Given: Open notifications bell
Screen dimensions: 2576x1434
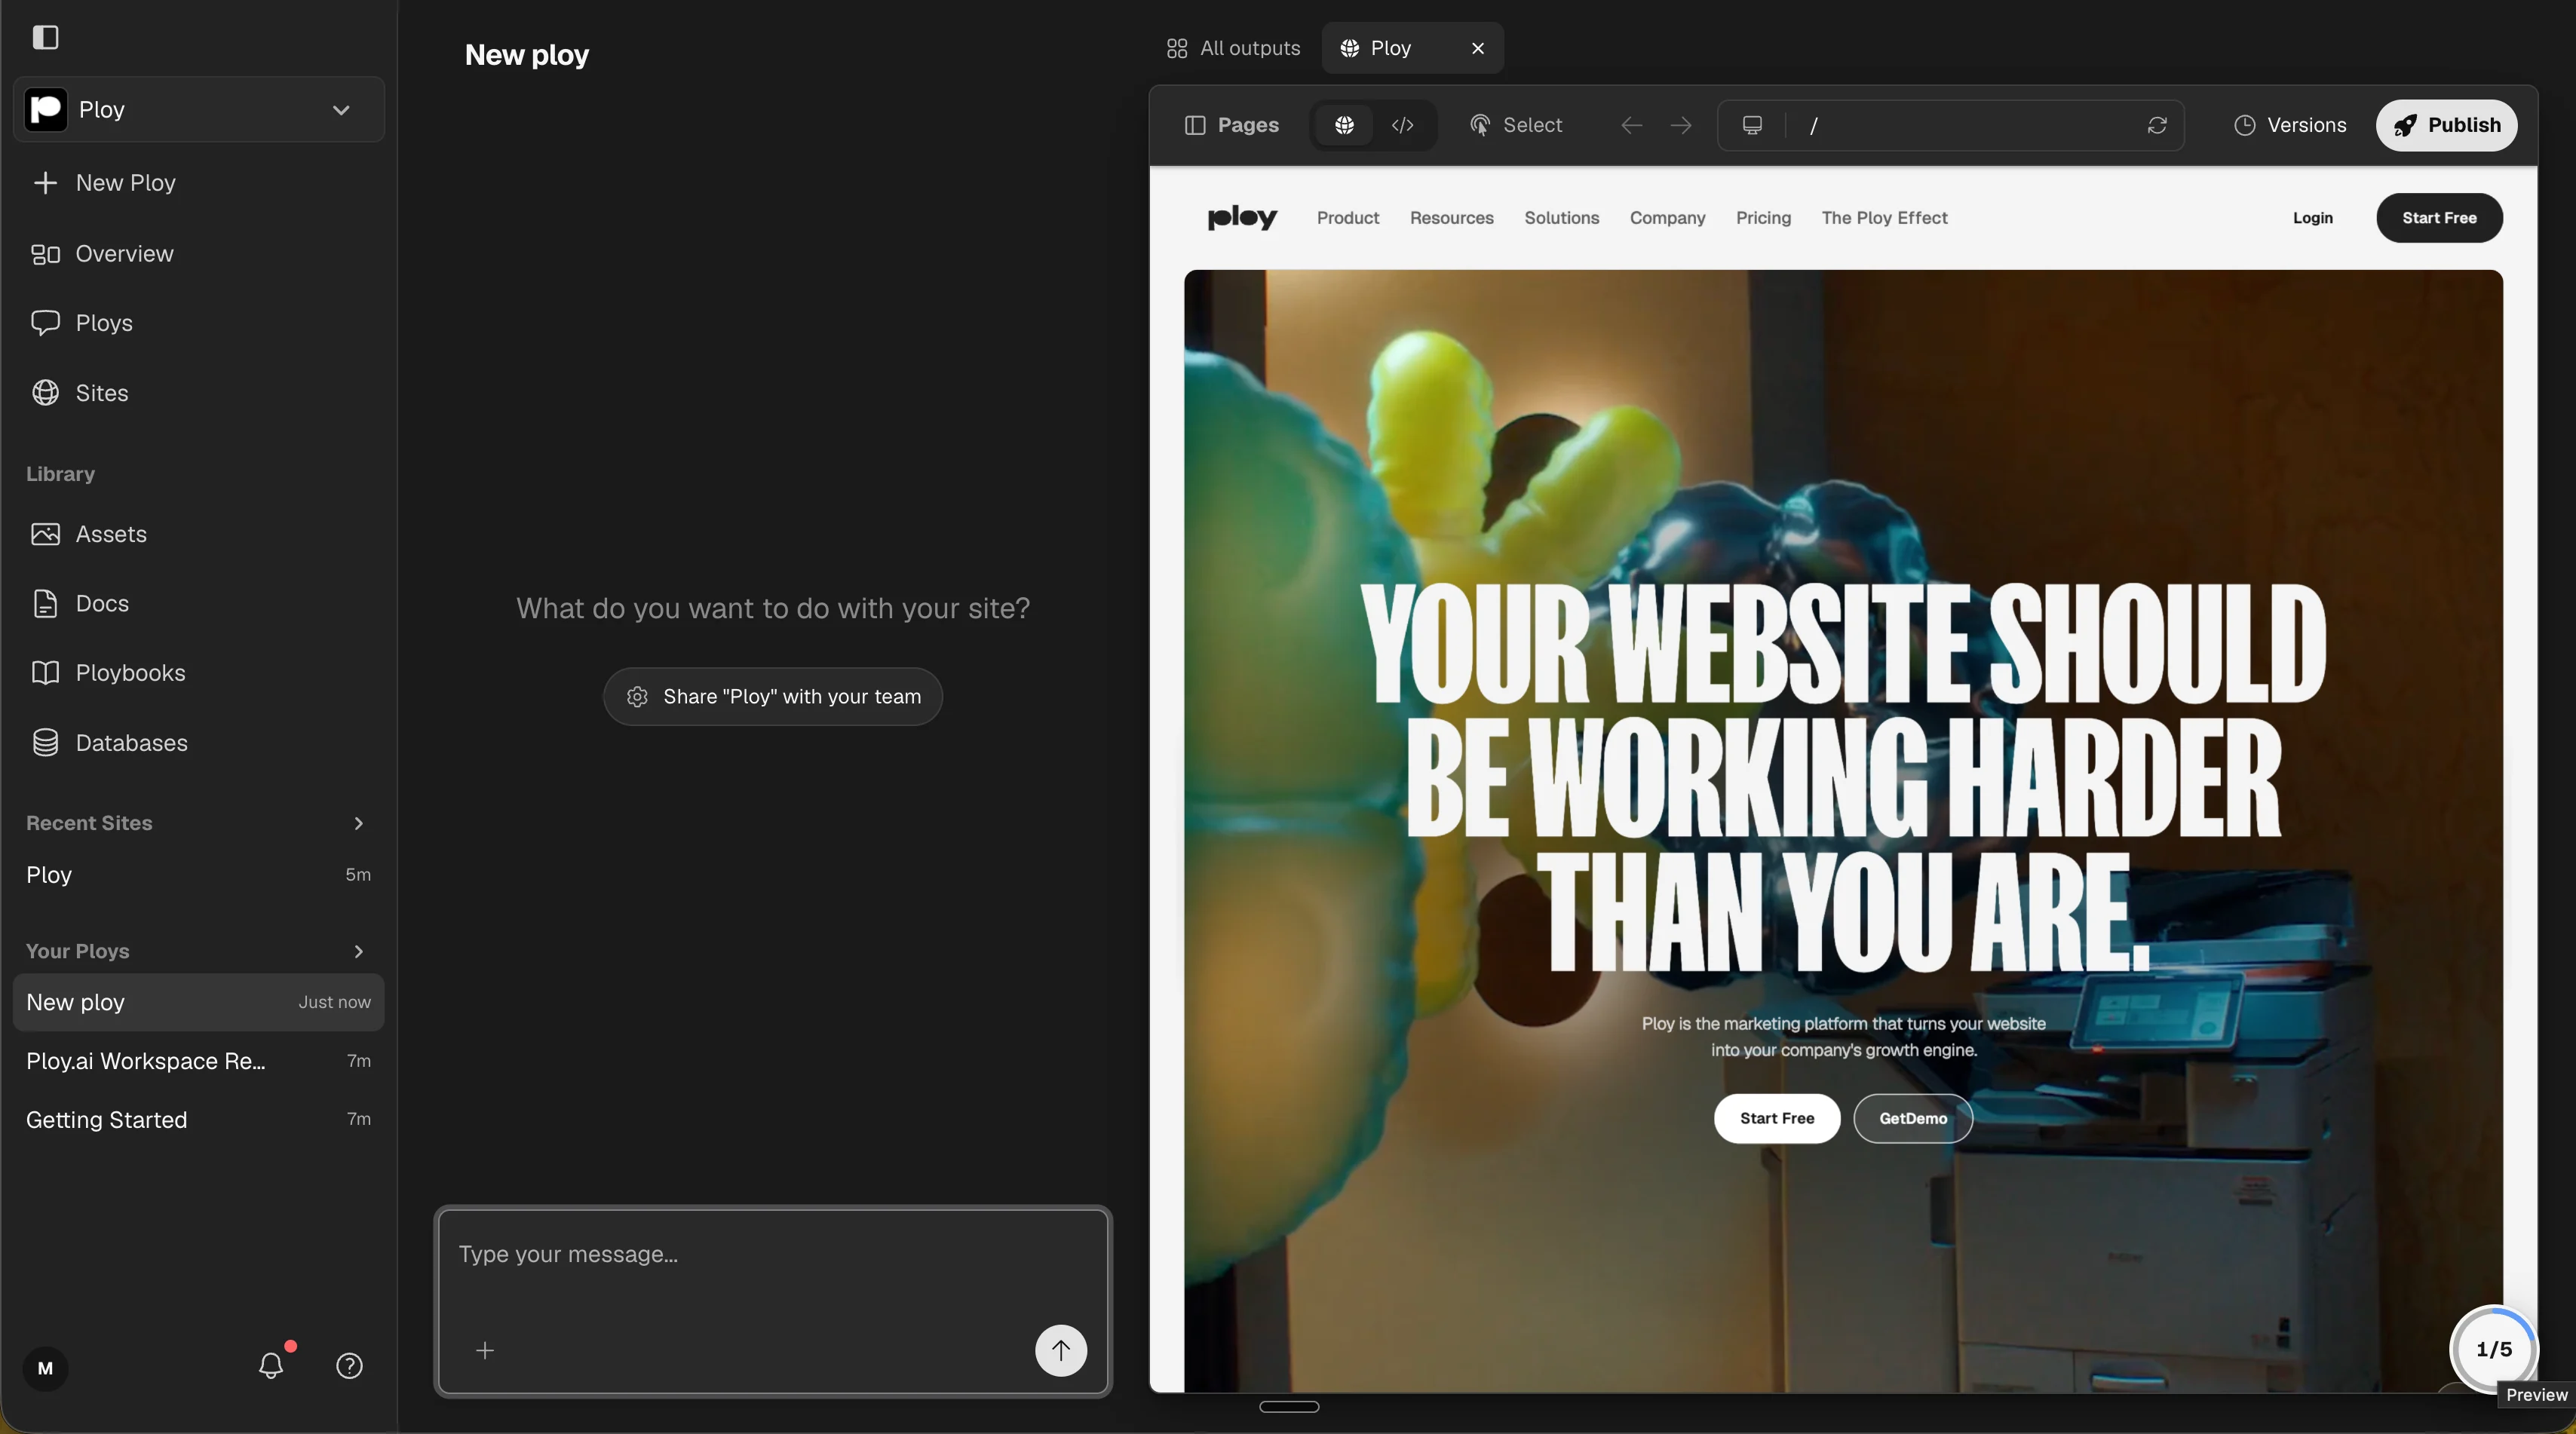Looking at the screenshot, I should (x=271, y=1365).
